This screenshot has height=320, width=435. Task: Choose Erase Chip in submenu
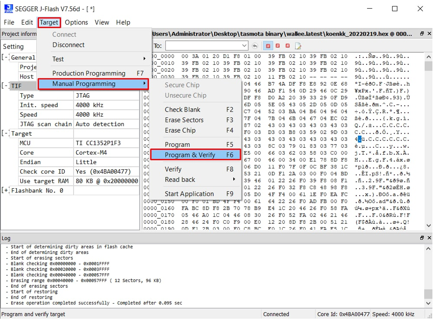196,130
